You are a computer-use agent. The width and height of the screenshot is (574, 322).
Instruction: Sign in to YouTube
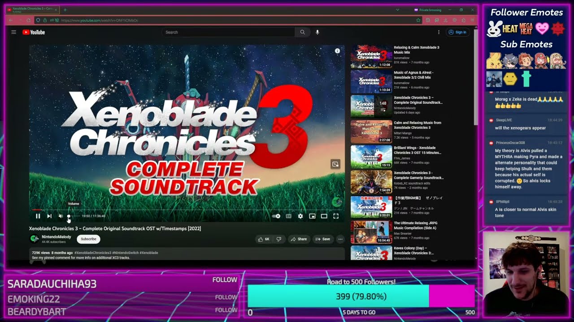click(457, 32)
